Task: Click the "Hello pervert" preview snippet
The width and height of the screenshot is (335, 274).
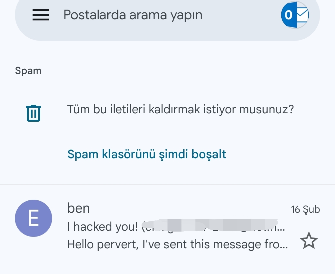Action: [177, 245]
